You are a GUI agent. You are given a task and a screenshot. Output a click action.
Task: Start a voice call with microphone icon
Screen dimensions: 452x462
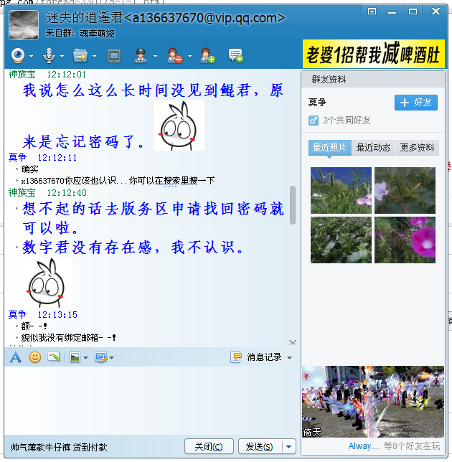click(x=49, y=56)
